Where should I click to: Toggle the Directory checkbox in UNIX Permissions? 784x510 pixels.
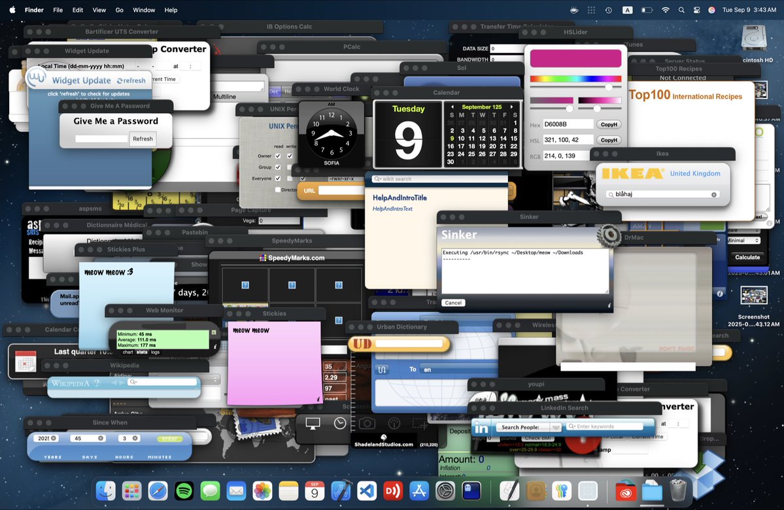pos(277,190)
